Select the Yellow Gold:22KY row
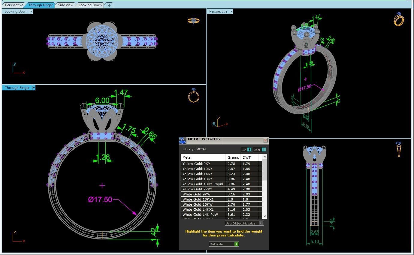The height and width of the screenshot is (255, 414). [x=221, y=189]
